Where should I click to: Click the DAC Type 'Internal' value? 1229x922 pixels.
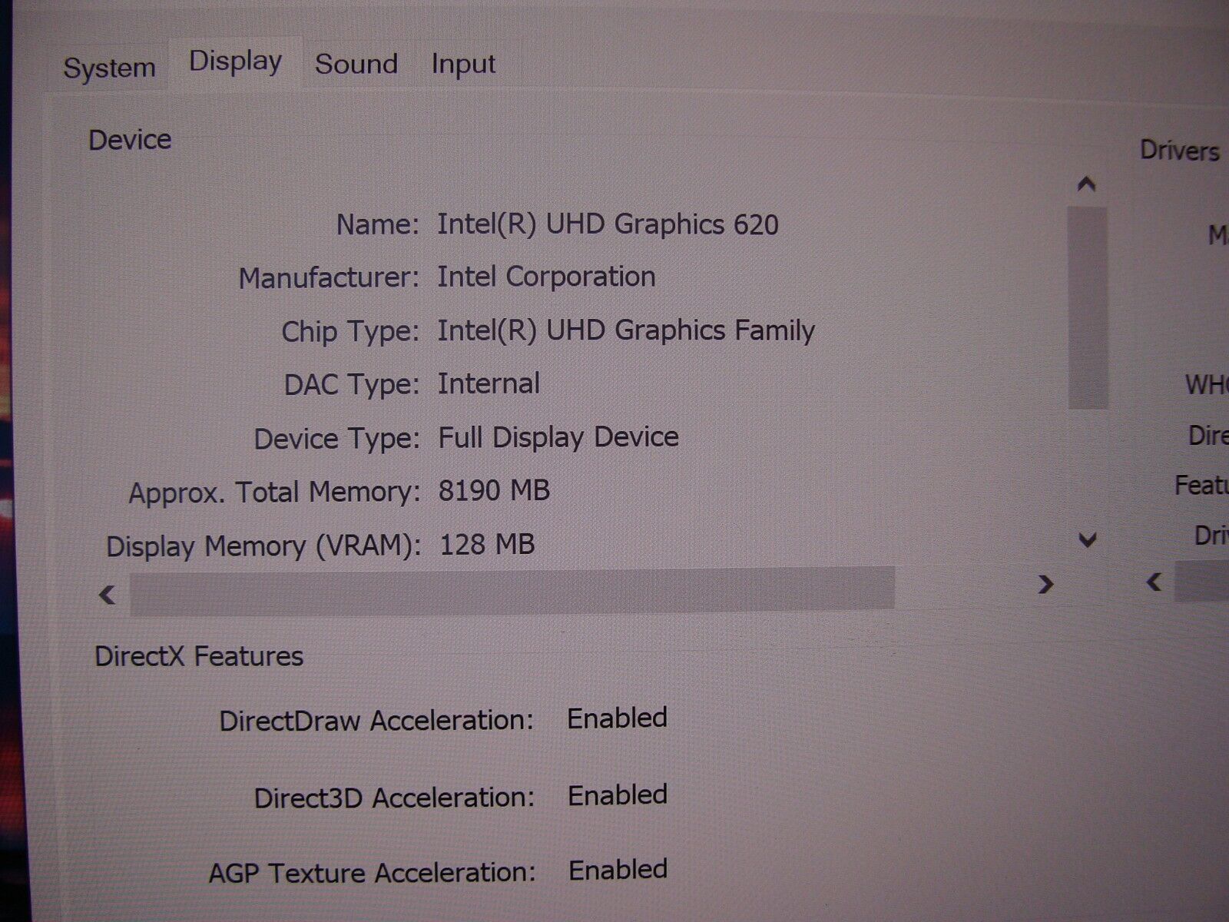pyautogui.click(x=489, y=383)
